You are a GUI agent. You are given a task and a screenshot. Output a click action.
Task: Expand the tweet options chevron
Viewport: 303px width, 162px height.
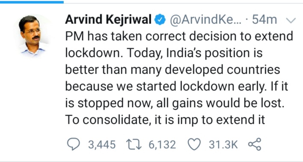291,21
